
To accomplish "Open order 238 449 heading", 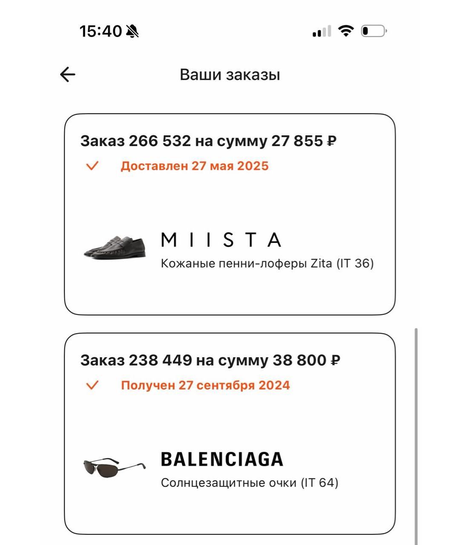I will pyautogui.click(x=210, y=360).
